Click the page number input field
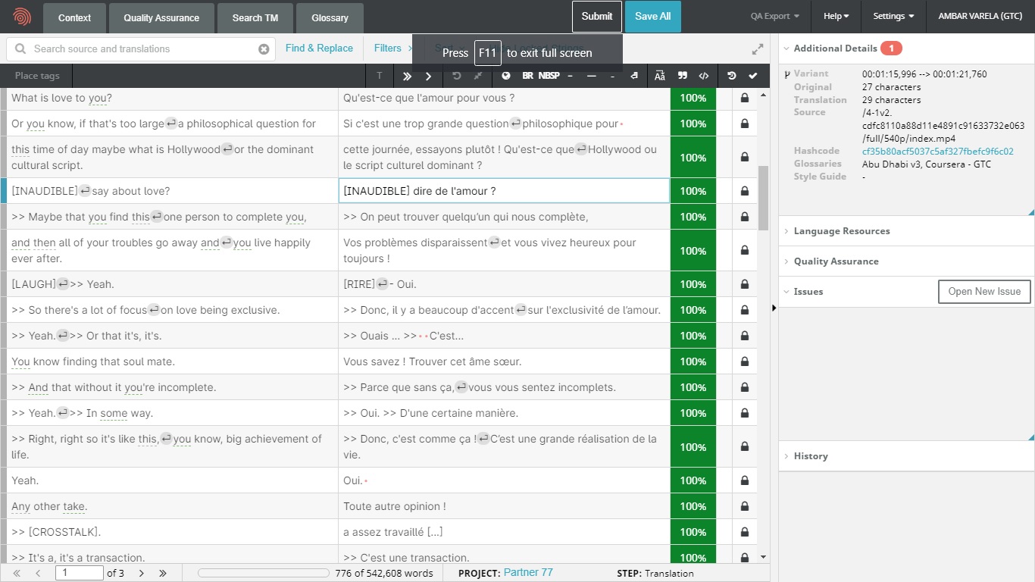The height and width of the screenshot is (582, 1035). 80,573
